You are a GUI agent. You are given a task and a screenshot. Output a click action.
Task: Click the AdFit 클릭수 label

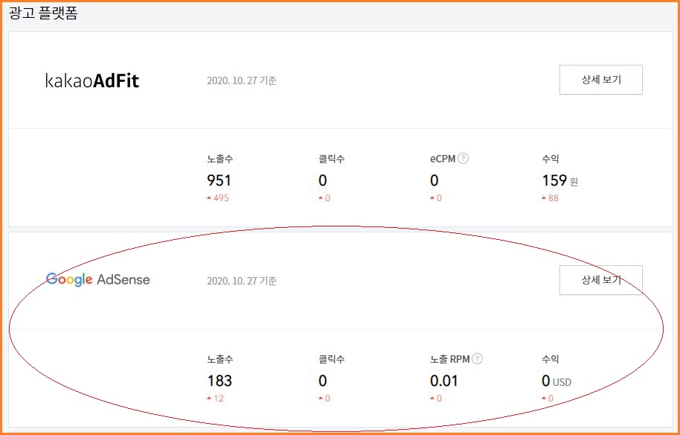[x=331, y=159]
